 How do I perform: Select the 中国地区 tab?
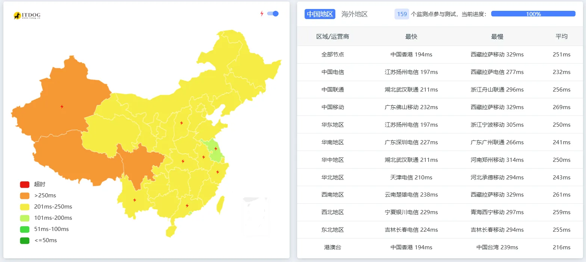tap(320, 14)
